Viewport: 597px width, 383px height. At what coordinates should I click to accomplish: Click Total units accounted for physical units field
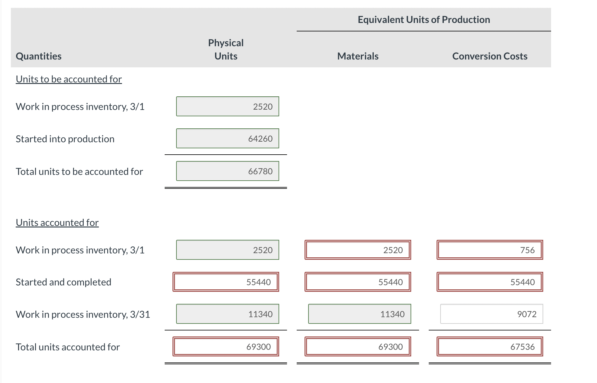pyautogui.click(x=226, y=346)
